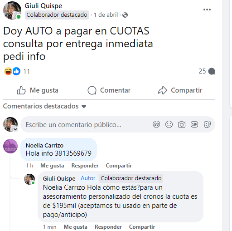The width and height of the screenshot is (232, 231).
Task: Open the emoji picker in comment box
Action: tap(169, 125)
